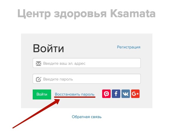The image size is (174, 135).
Task: Click the Центр здоровья Ksamata page title
Action: (x=86, y=13)
